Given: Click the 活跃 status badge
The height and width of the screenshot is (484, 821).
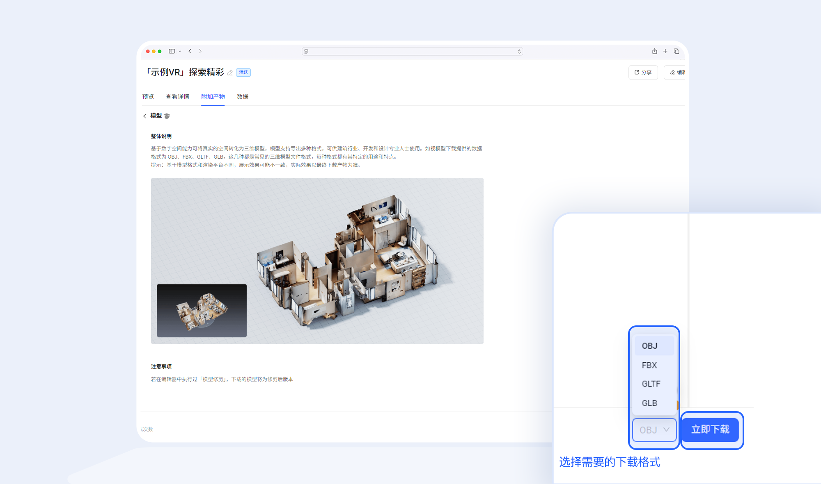Looking at the screenshot, I should (243, 73).
